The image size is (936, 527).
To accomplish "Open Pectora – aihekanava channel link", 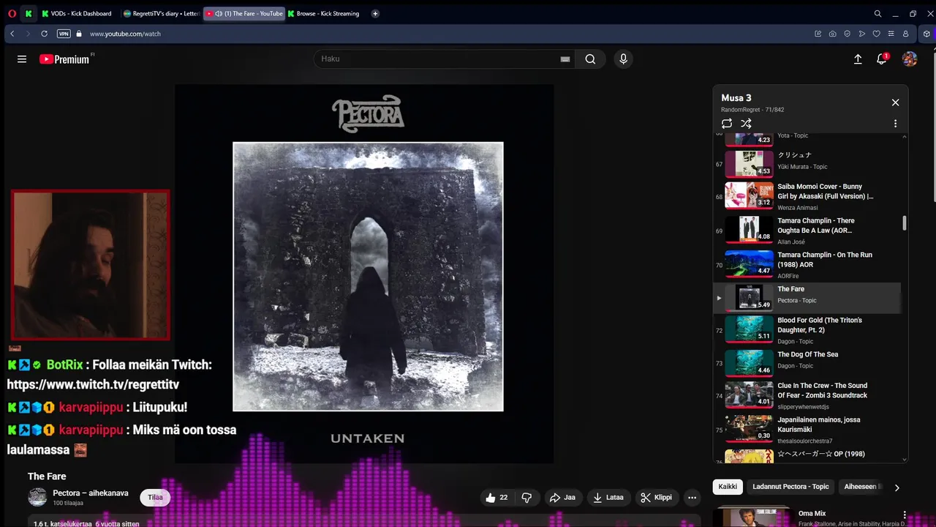I will pyautogui.click(x=91, y=493).
